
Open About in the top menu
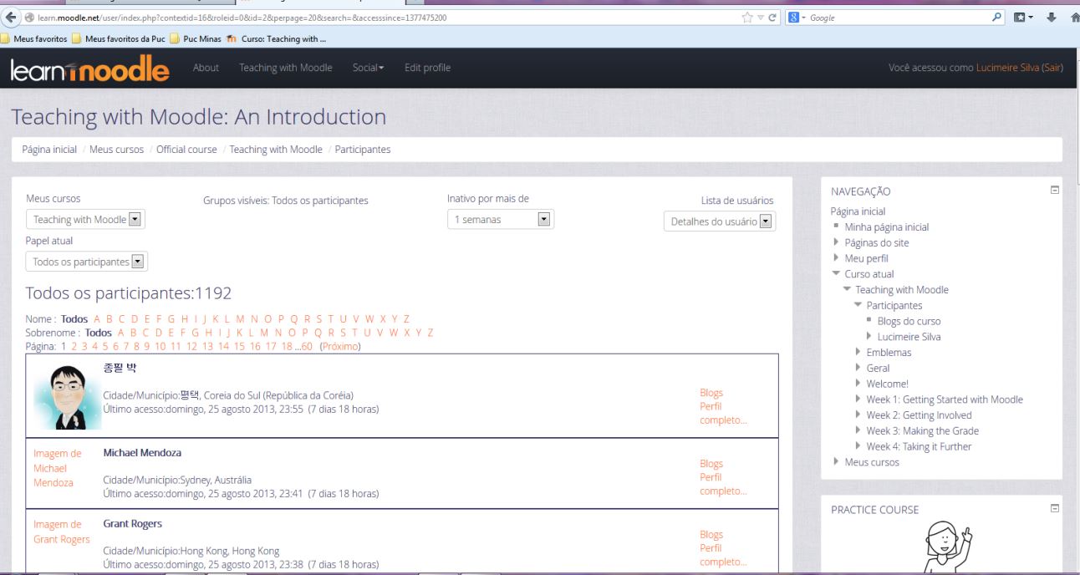click(x=206, y=68)
